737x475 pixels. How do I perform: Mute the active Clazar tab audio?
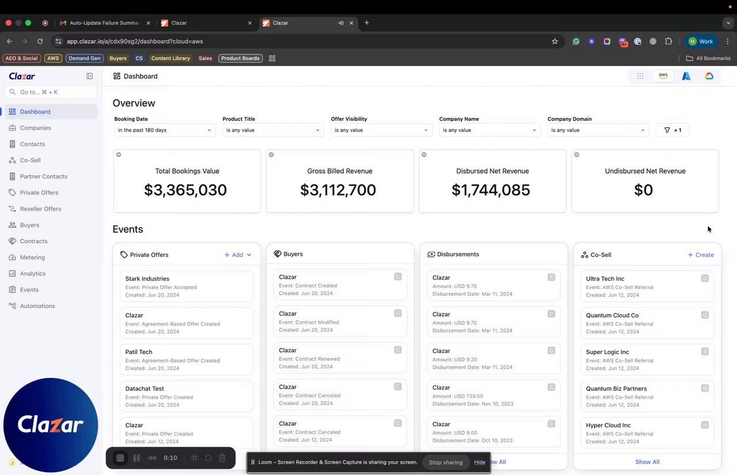(341, 23)
